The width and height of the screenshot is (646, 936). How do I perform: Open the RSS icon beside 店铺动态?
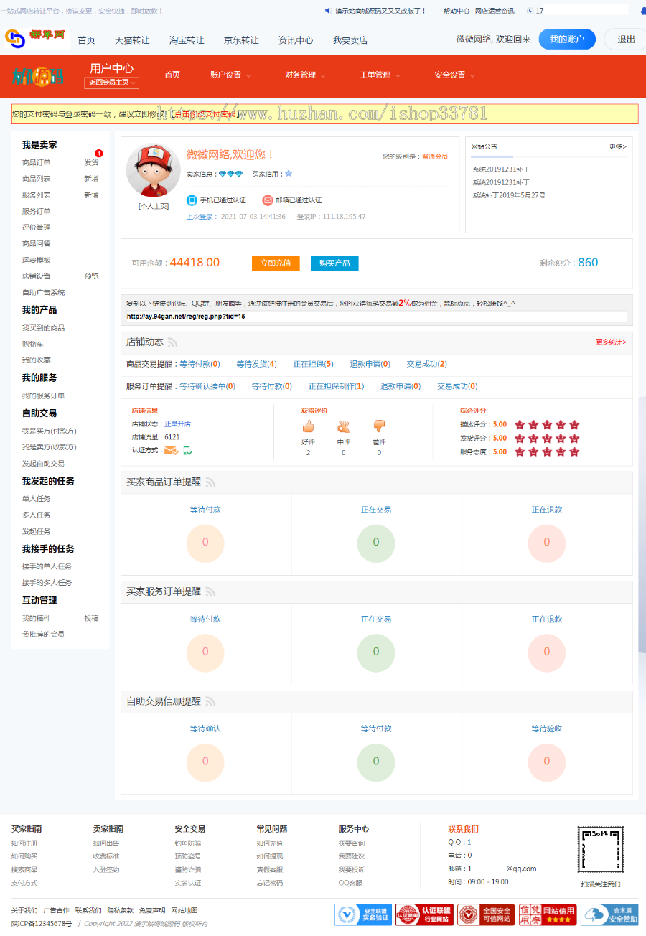pos(173,342)
